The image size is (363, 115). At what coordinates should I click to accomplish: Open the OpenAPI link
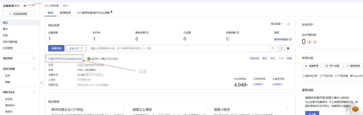coord(356,76)
